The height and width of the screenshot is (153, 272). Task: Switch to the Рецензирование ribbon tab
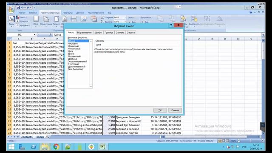96,13
